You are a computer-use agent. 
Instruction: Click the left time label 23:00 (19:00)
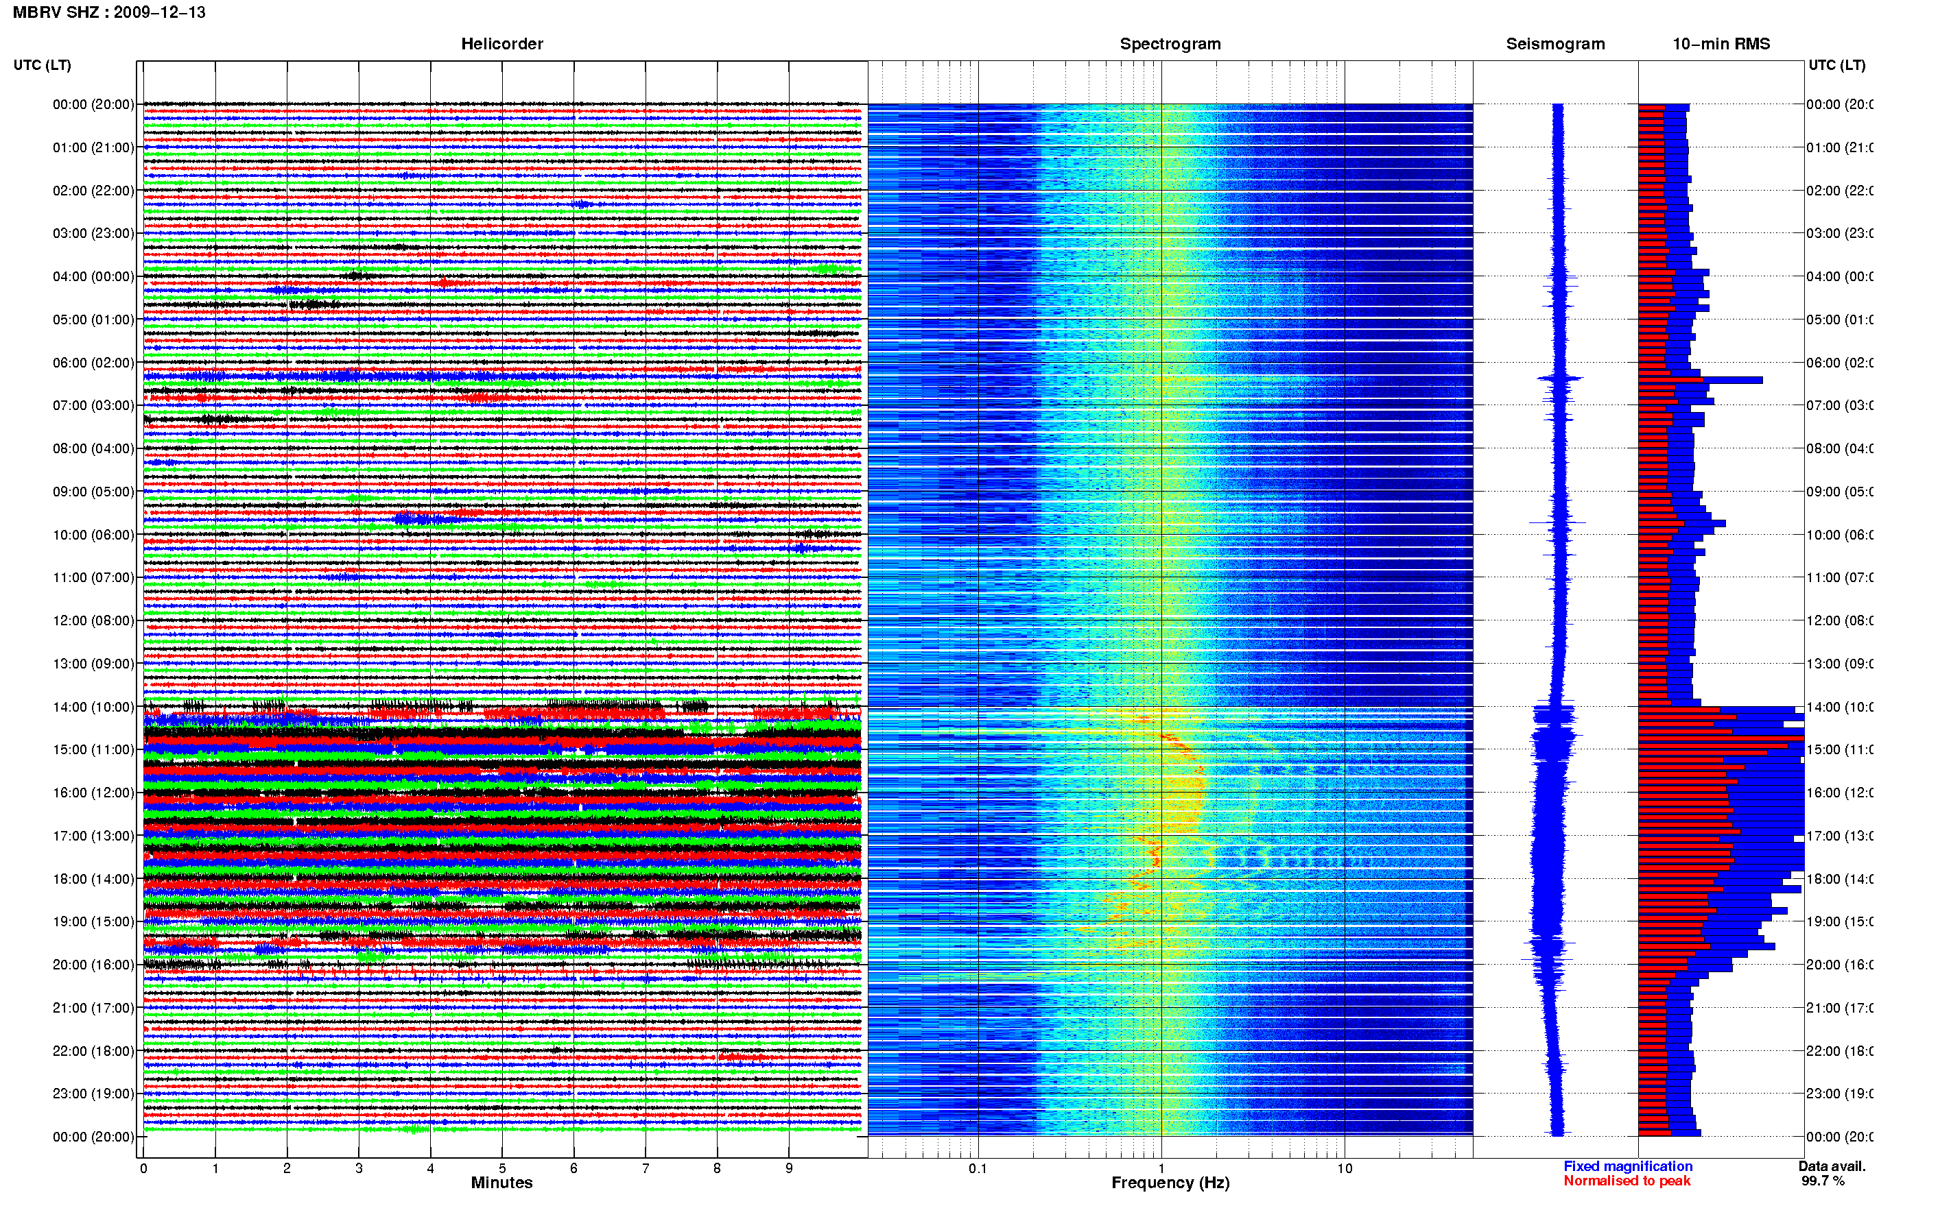pos(93,1094)
